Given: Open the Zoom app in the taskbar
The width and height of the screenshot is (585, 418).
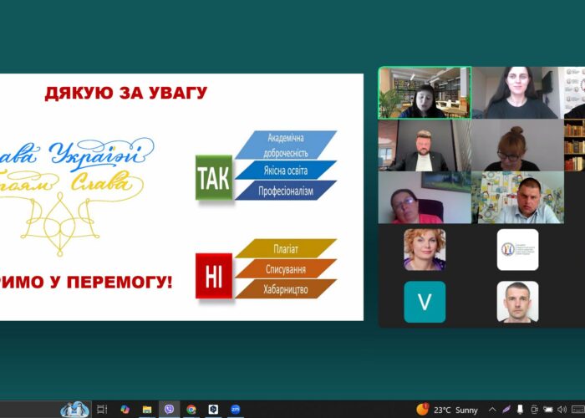Looking at the screenshot, I should click(236, 410).
